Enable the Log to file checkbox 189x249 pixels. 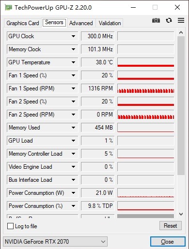pyautogui.click(x=10, y=226)
